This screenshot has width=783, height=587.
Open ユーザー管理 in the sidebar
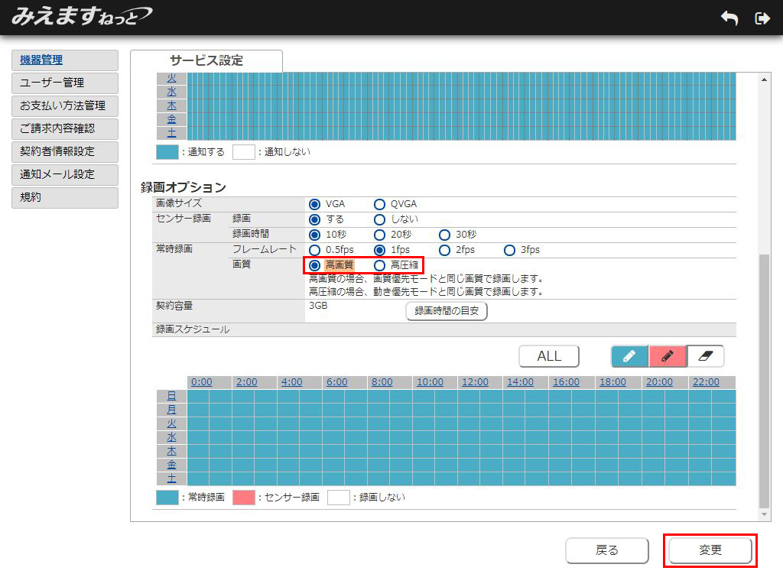[65, 83]
